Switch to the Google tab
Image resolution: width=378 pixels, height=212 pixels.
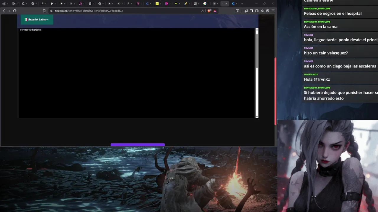206,4
